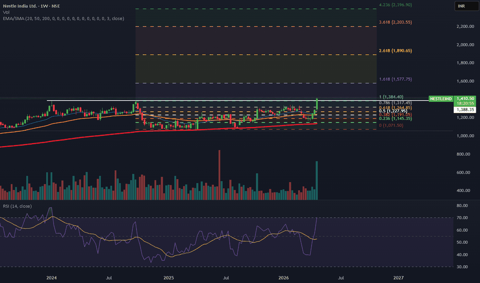Click the latest tall green volume bar

point(317,180)
